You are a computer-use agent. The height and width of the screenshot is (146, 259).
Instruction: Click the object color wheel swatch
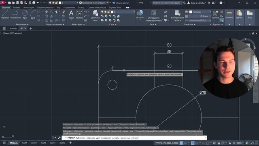click(x=186, y=12)
